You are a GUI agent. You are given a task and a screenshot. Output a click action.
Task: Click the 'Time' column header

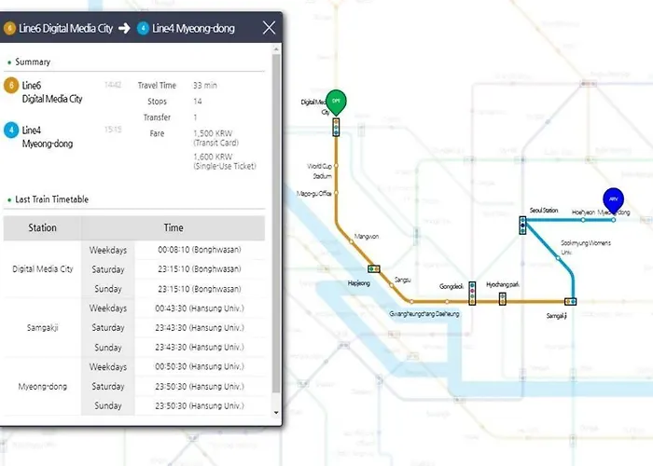(174, 227)
